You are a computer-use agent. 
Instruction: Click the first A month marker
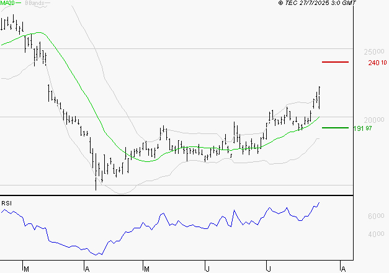pyautogui.click(x=87, y=269)
